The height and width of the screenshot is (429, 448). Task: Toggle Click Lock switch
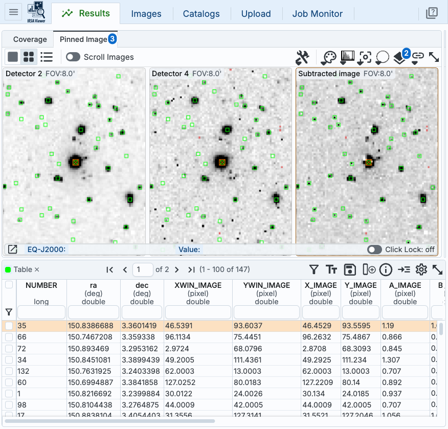[375, 250]
